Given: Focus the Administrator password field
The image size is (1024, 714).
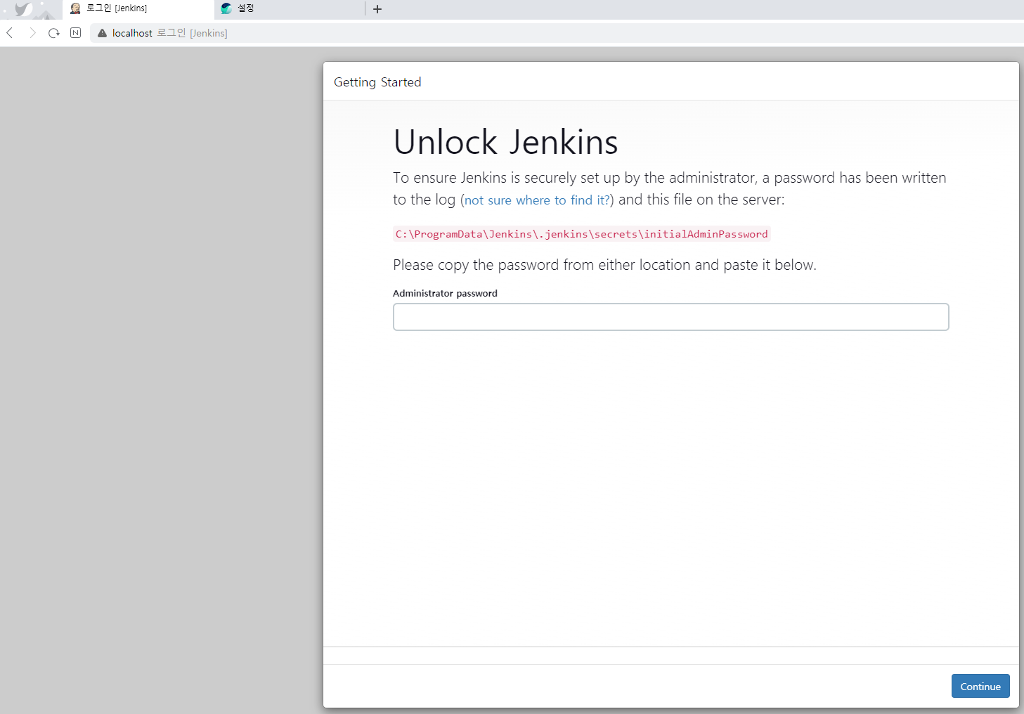Looking at the screenshot, I should (670, 317).
